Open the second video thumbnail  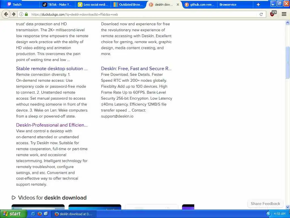95,207
